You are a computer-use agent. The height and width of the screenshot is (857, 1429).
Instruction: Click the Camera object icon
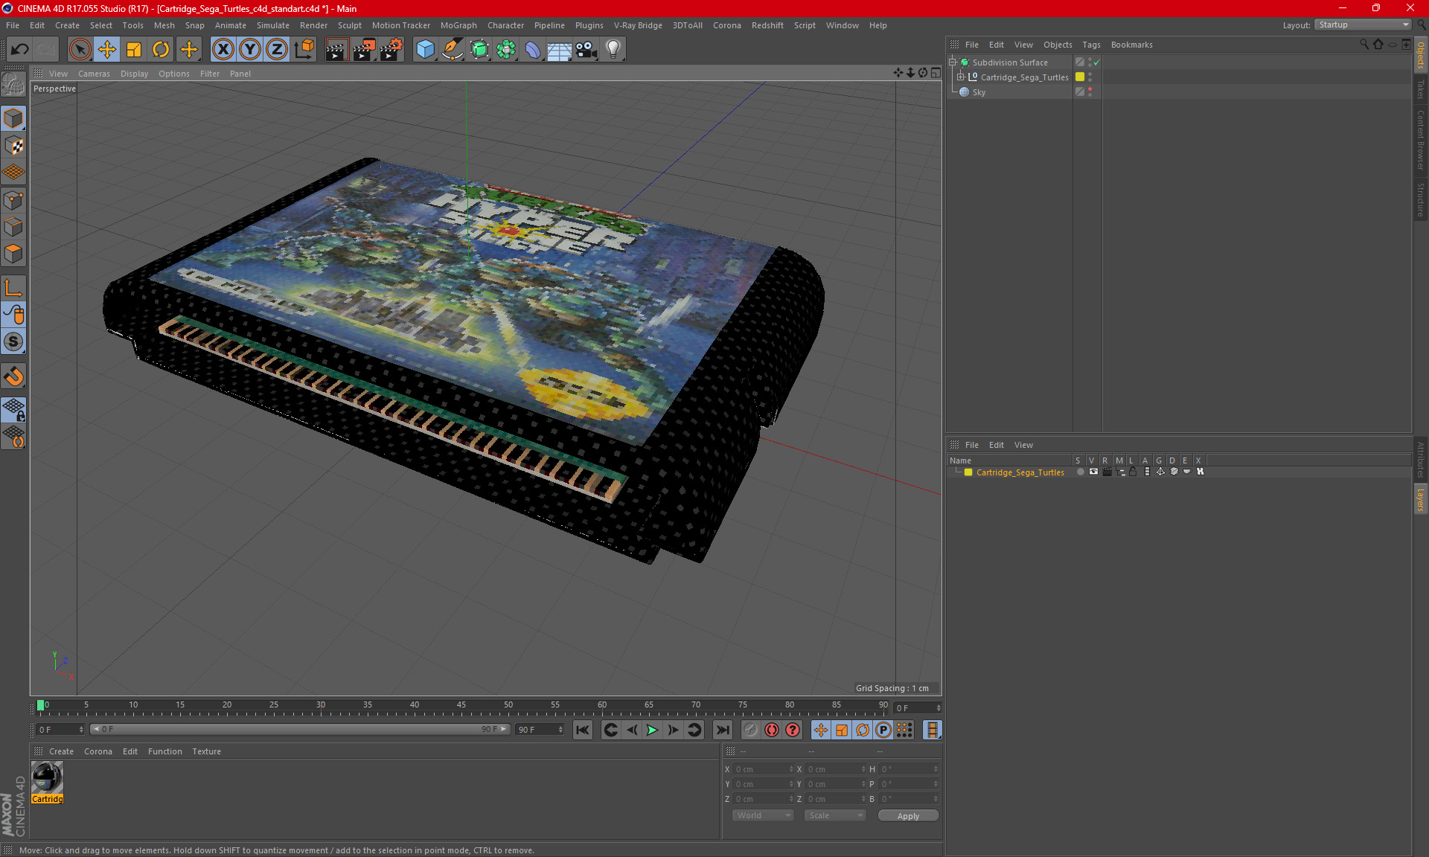click(x=586, y=50)
